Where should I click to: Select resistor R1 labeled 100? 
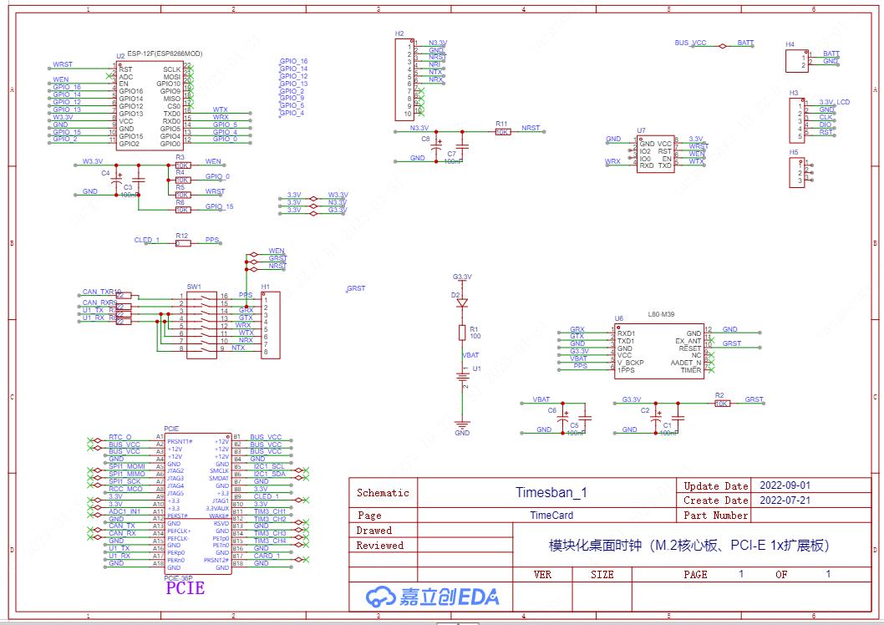tap(462, 333)
